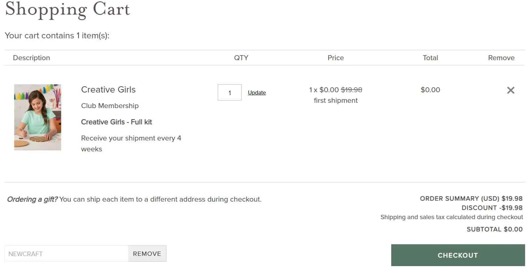Click the Price column header
This screenshot has width=529, height=275.
tap(336, 58)
